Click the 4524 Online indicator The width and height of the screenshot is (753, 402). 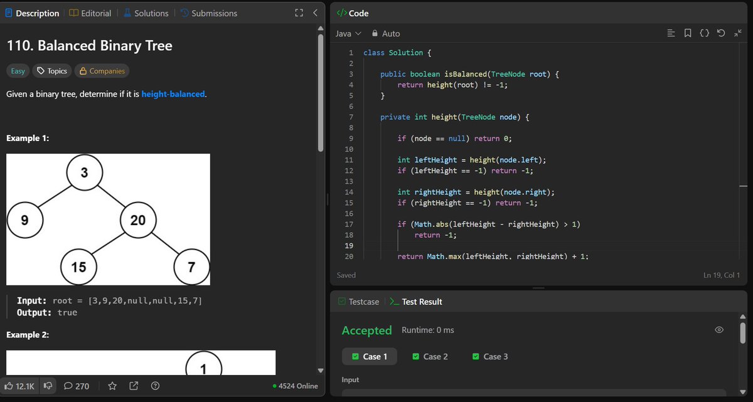[x=296, y=386]
